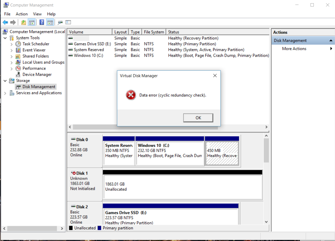Click the System Tools wrench icon
The height and width of the screenshot is (241, 335).
(x=12, y=38)
